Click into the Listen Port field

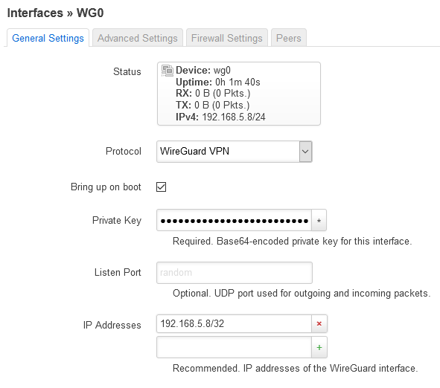coord(235,273)
